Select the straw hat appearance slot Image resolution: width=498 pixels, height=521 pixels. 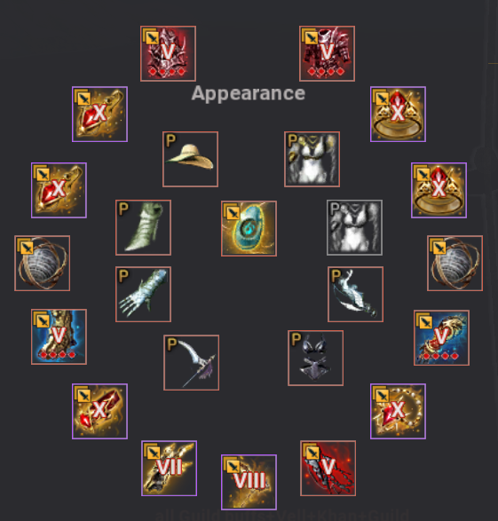[x=190, y=159]
